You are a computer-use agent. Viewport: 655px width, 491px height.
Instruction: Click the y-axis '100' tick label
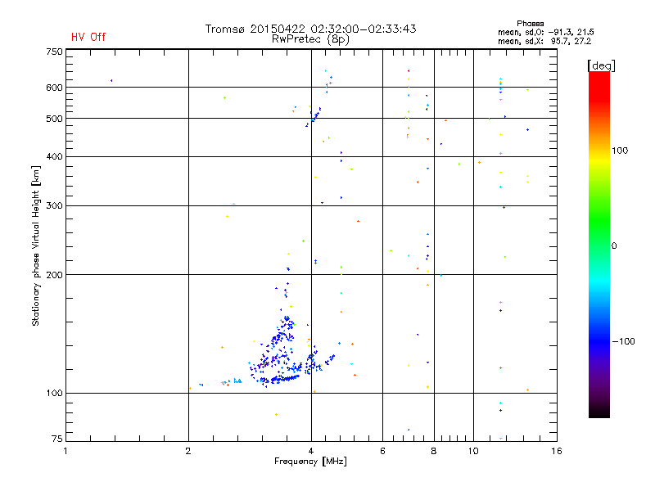54,394
